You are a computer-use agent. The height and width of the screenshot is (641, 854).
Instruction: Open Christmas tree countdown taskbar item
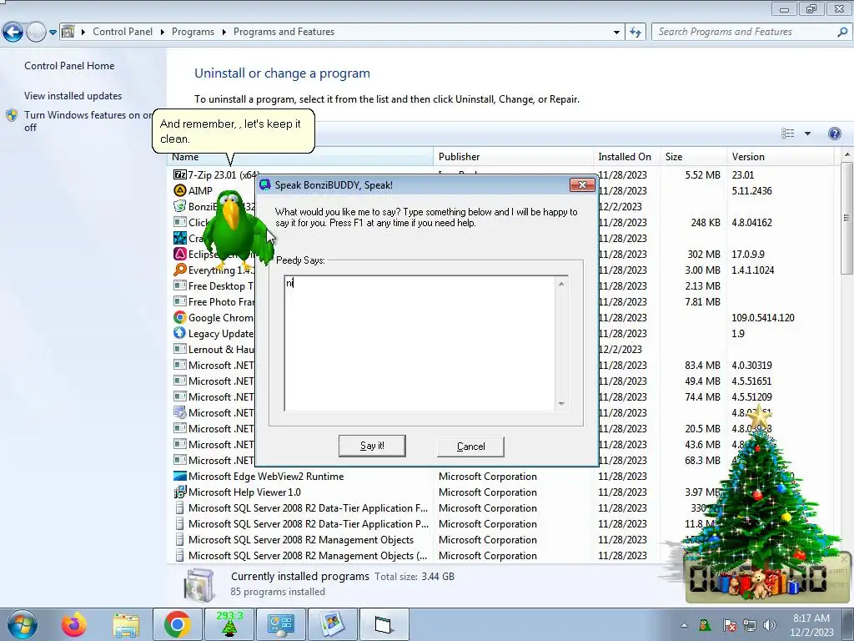tap(229, 624)
